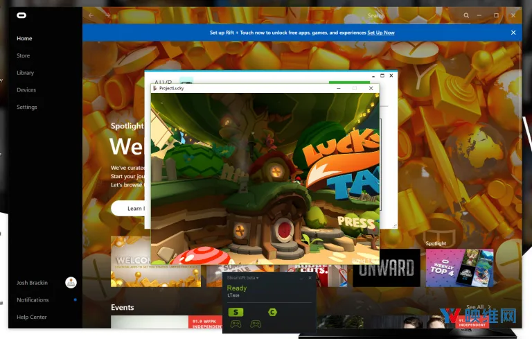Dismiss the blue Rift setup banner

(x=513, y=33)
